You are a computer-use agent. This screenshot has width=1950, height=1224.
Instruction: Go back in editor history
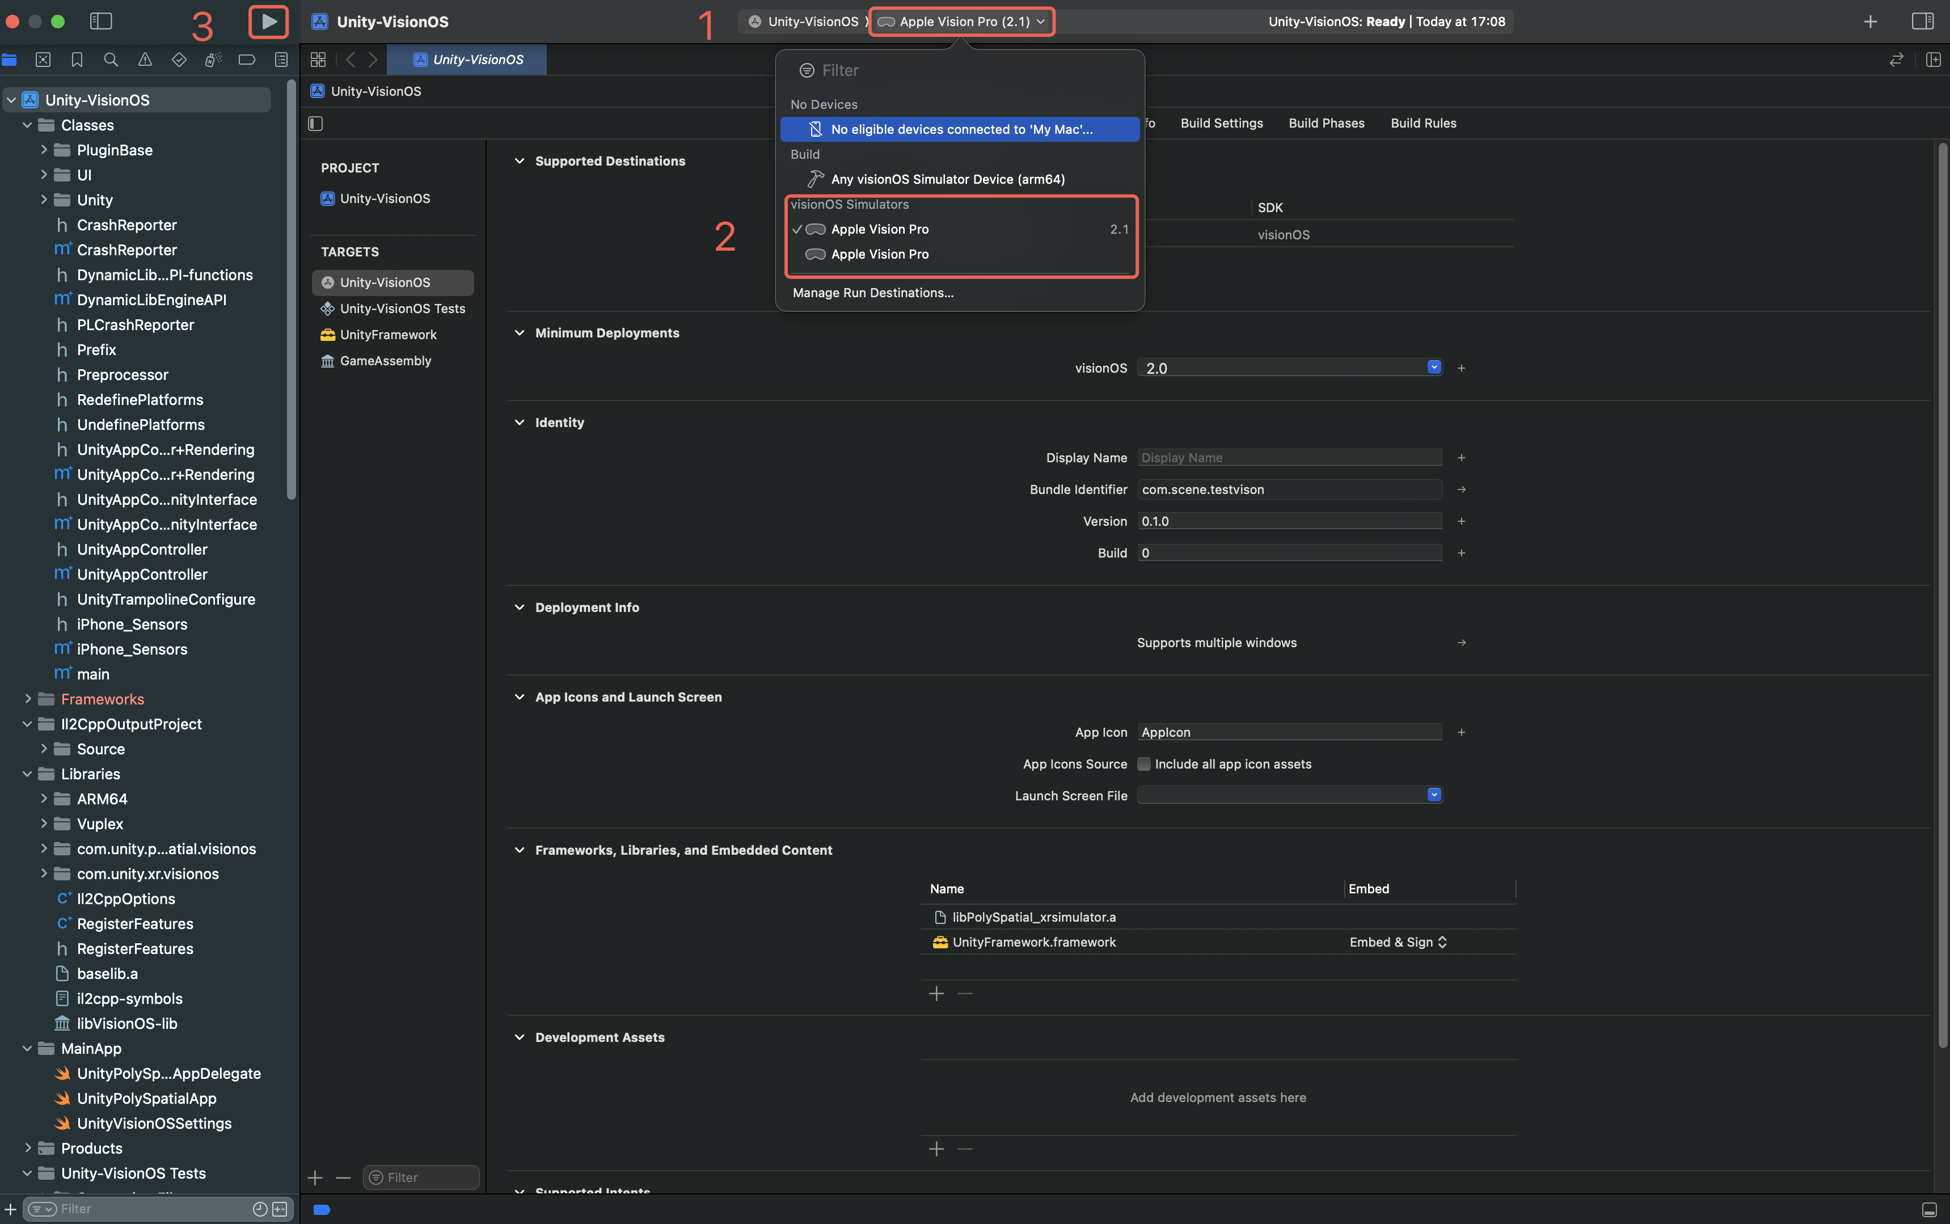pos(351,59)
